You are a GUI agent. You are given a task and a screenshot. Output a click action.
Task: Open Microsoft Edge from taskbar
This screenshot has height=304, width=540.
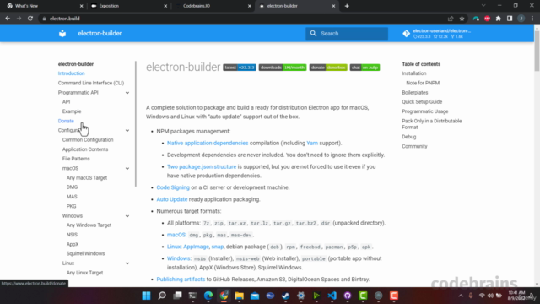208,296
